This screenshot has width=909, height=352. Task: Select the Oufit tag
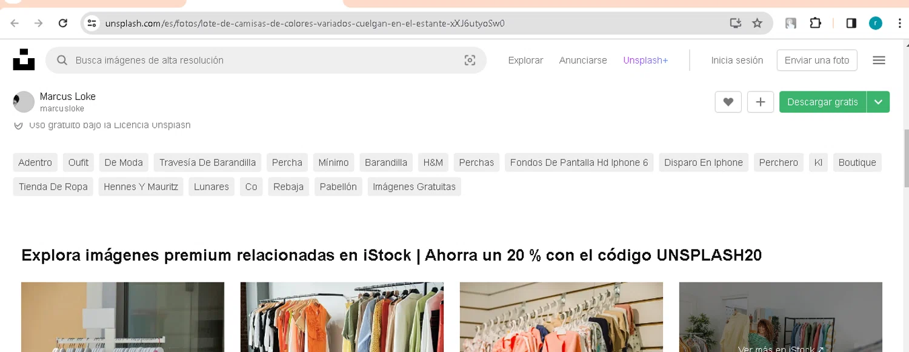pyautogui.click(x=78, y=162)
